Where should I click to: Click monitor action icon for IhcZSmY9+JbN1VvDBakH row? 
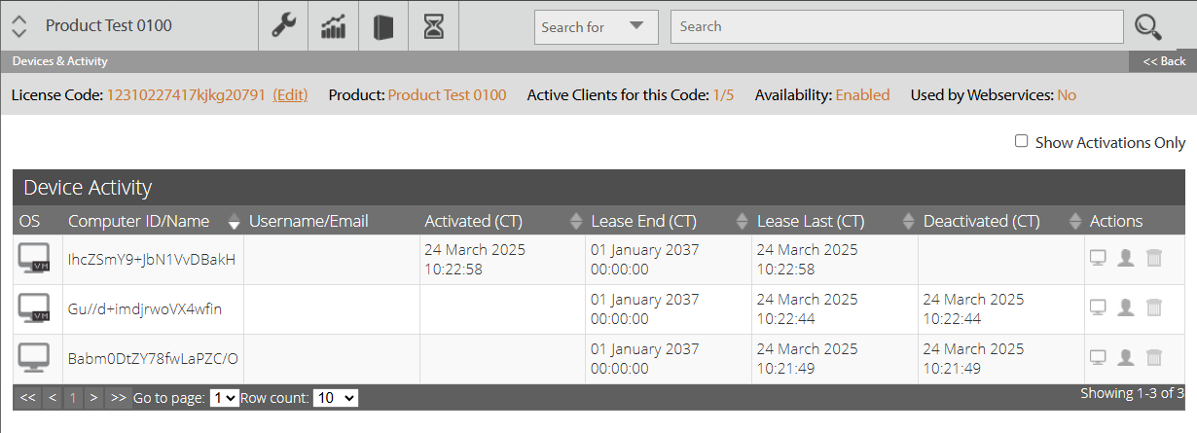[x=1098, y=258]
